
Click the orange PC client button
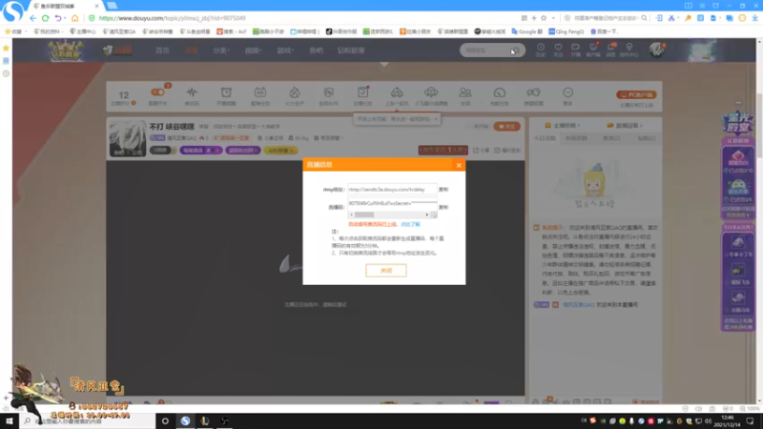point(636,94)
